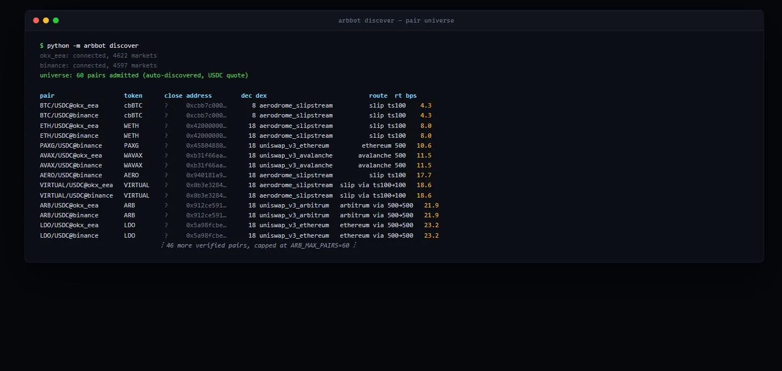Click the 'rt bps' column header

tap(406, 95)
